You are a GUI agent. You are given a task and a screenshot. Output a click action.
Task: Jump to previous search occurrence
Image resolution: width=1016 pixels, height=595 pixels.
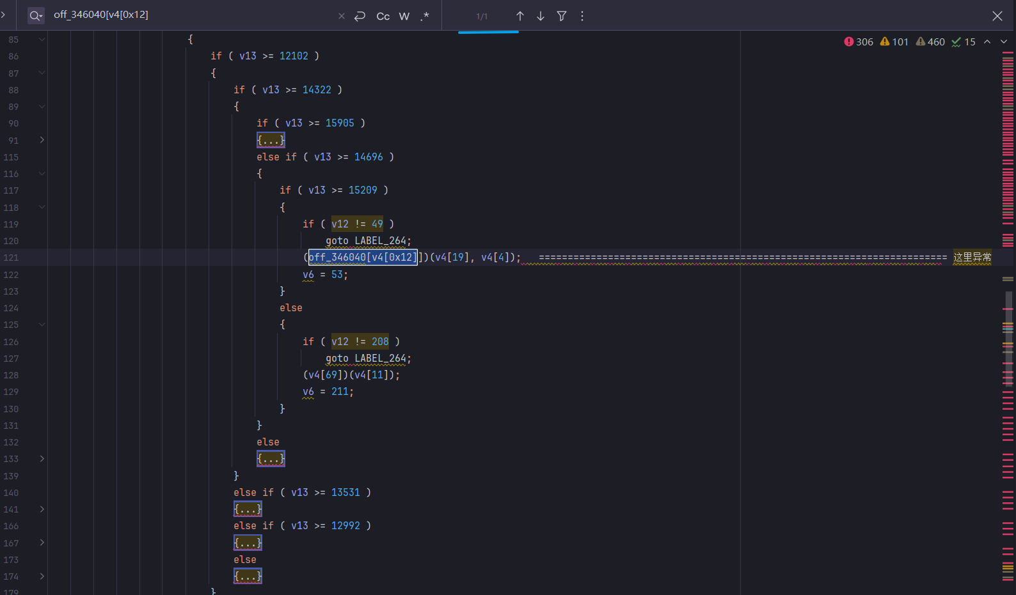[x=520, y=16]
